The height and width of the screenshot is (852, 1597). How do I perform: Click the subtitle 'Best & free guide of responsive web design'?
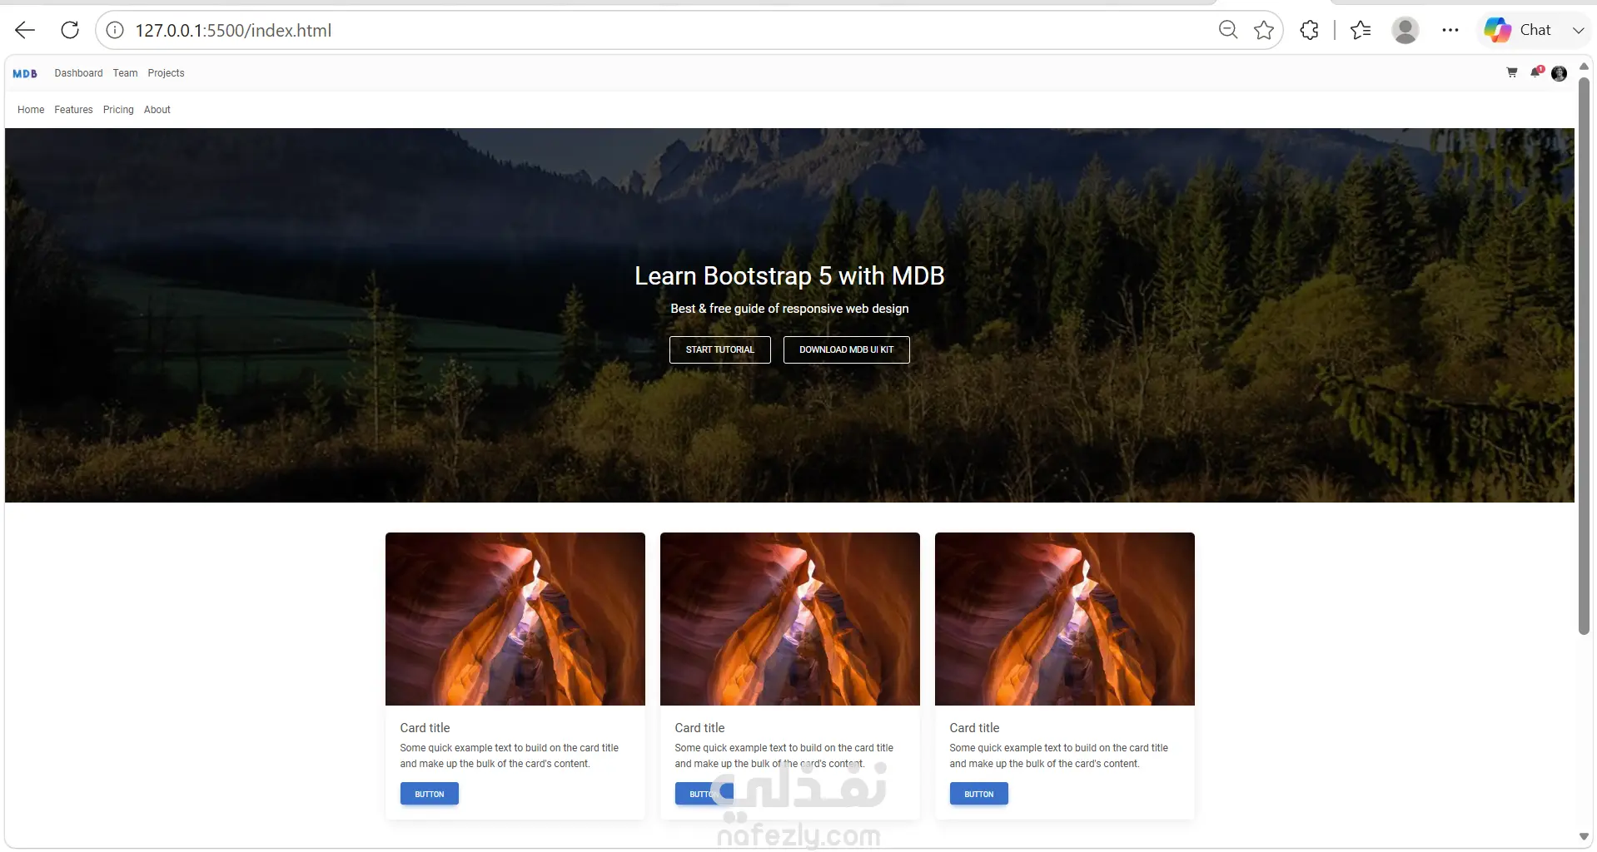pyautogui.click(x=789, y=309)
